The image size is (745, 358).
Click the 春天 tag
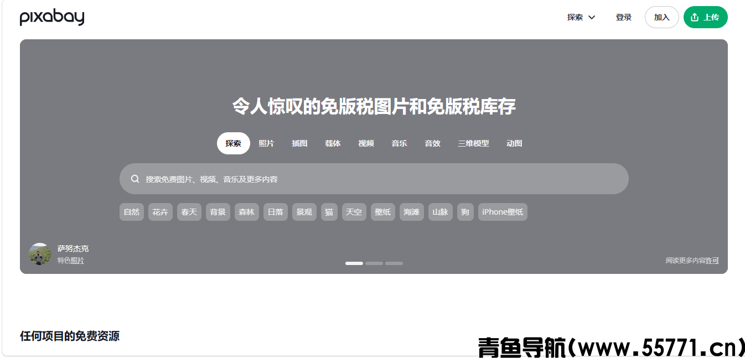click(189, 212)
